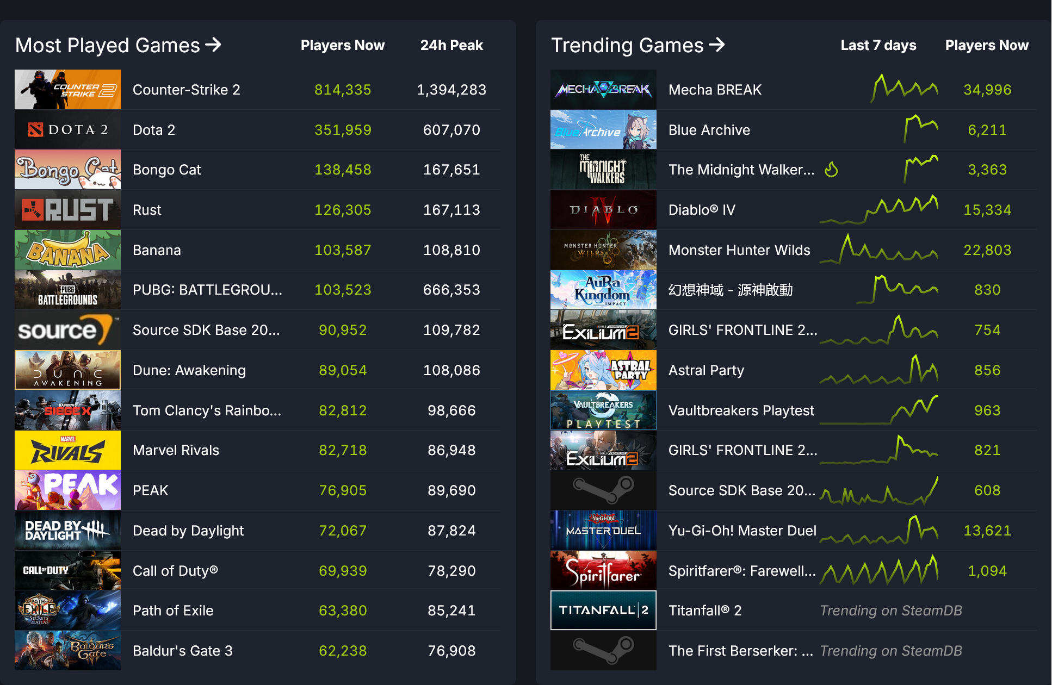The width and height of the screenshot is (1052, 685).
Task: Click the Steam placeholder icon beside The First Berserker
Action: pos(603,651)
